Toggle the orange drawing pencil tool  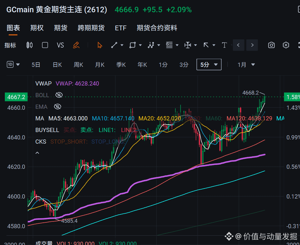point(76,45)
